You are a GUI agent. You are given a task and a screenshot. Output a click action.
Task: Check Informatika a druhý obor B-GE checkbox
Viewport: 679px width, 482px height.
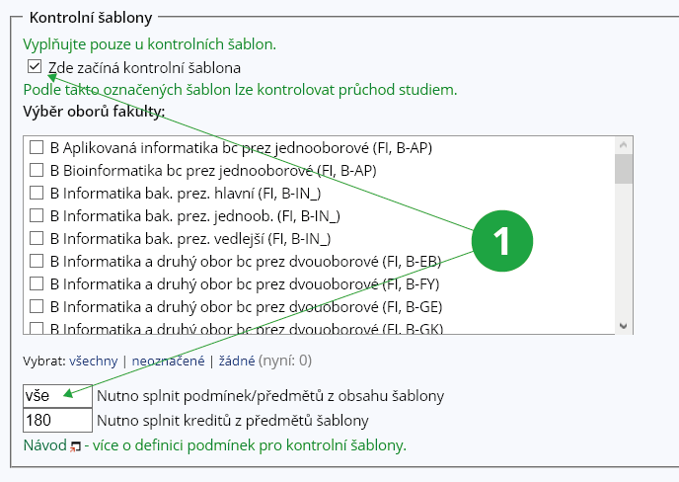[x=37, y=306]
